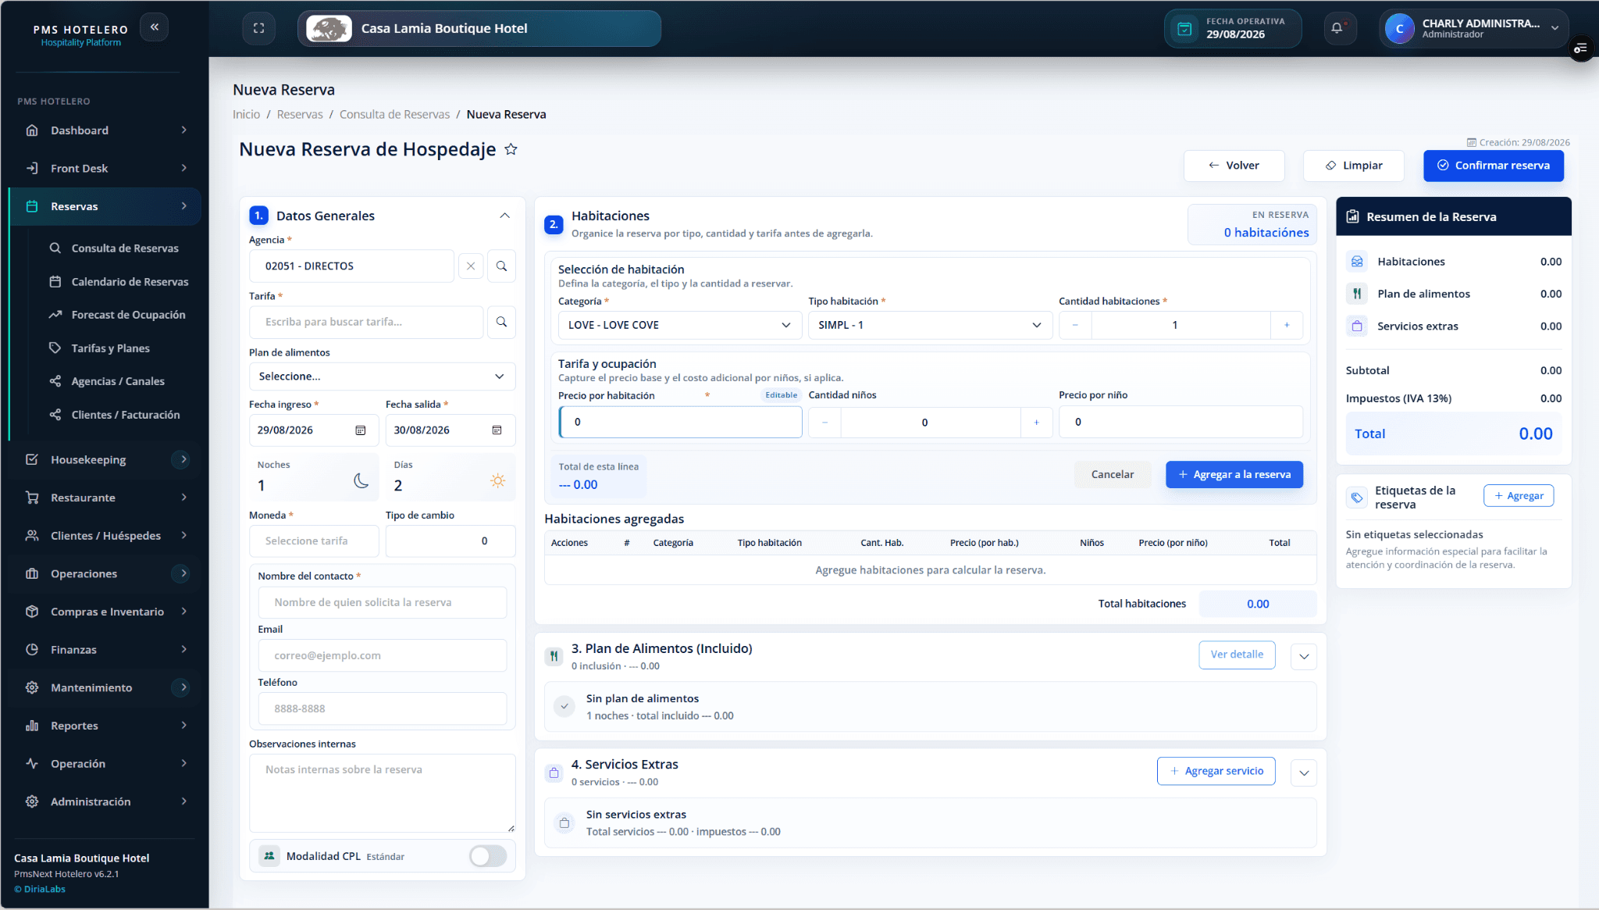Open the Fecha salida calendar icon
Viewport: 1599px width, 910px height.
[497, 430]
